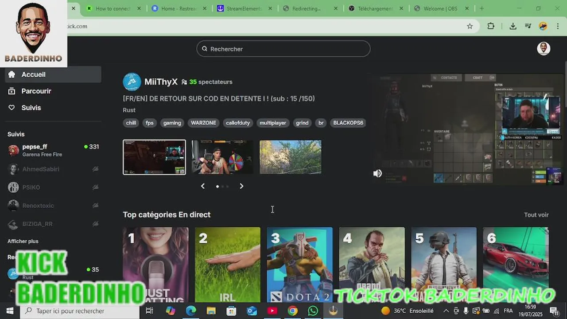Switch to StreamElements tab
The image size is (567, 319).
coord(245,8)
